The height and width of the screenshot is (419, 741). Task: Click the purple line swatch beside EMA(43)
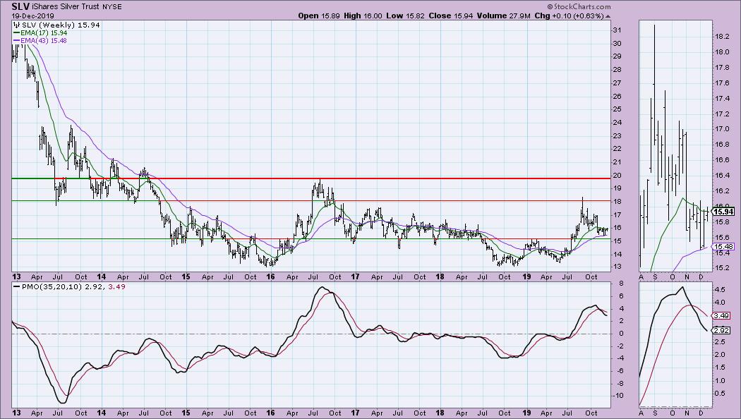click(x=16, y=41)
